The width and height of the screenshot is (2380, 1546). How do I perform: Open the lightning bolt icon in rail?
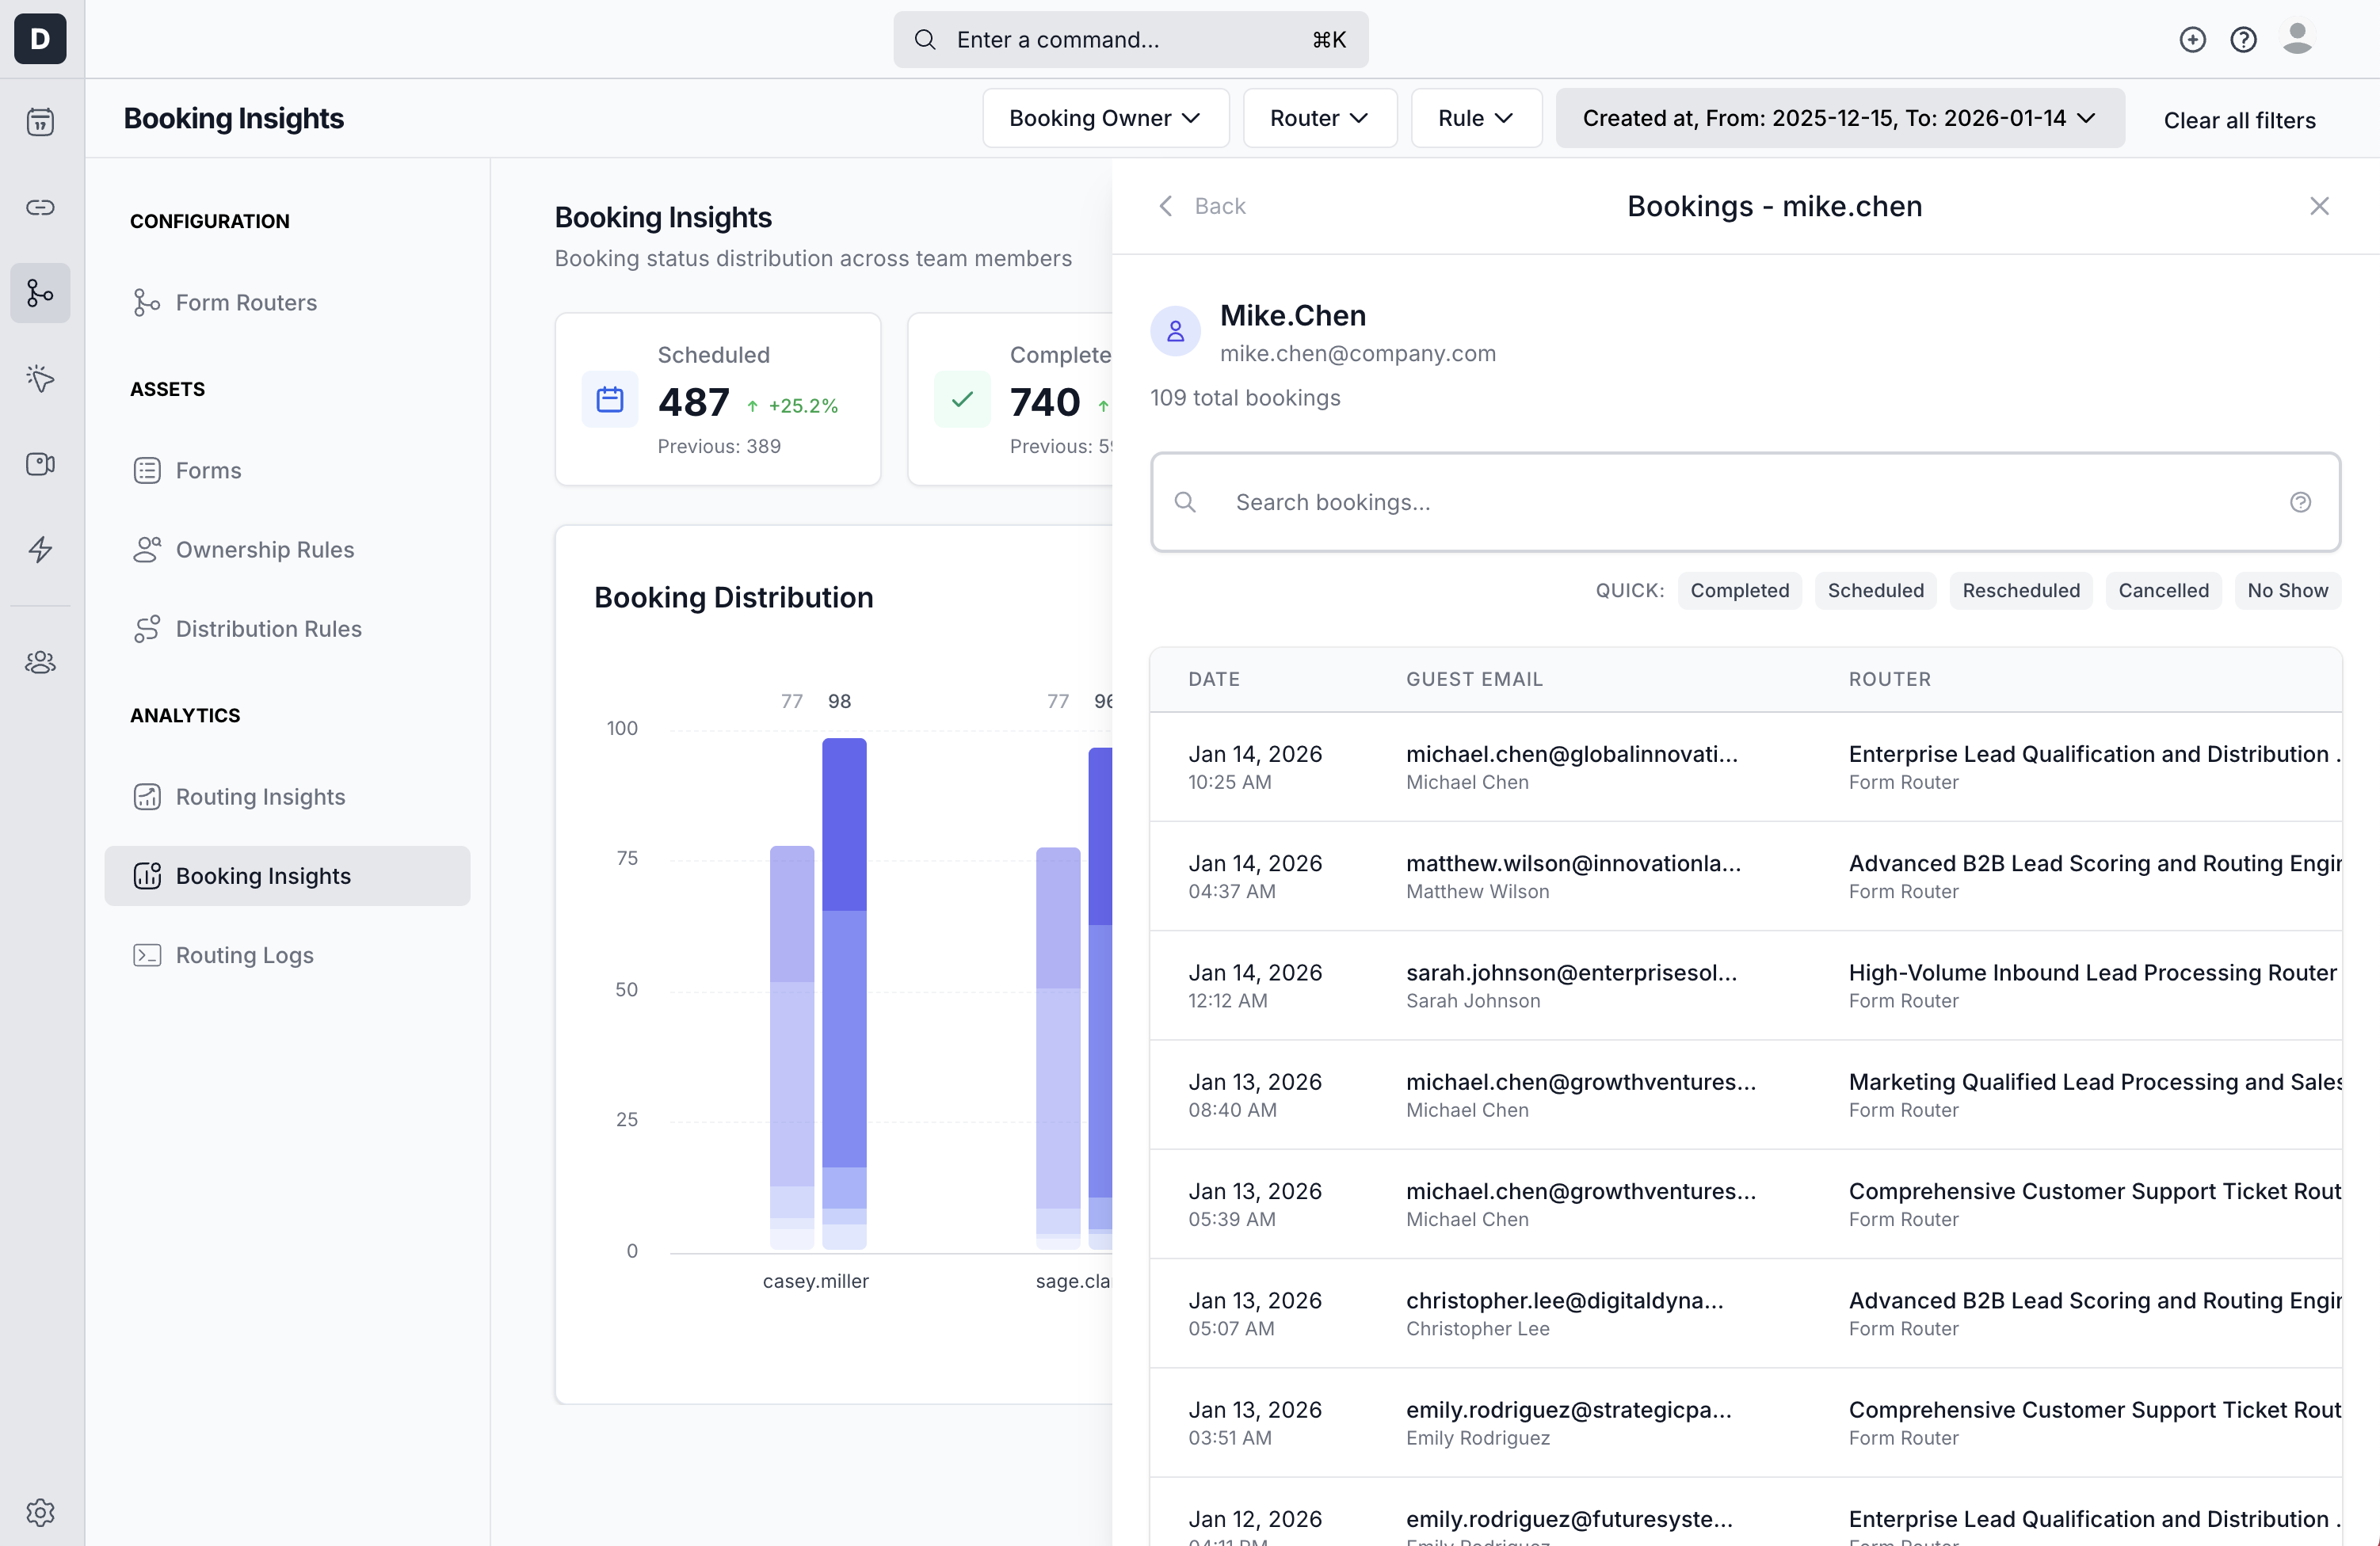click(x=40, y=549)
